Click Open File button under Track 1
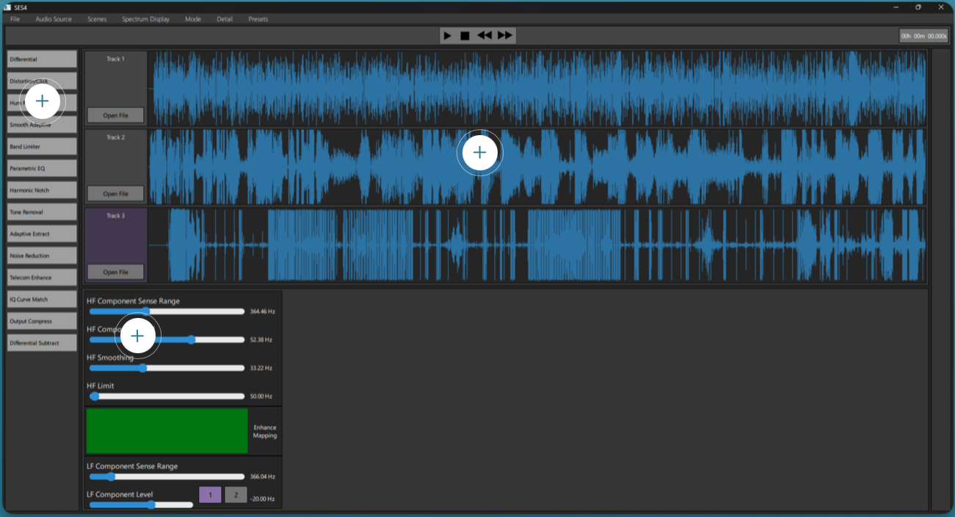Viewport: 955px width, 517px height. coord(115,115)
